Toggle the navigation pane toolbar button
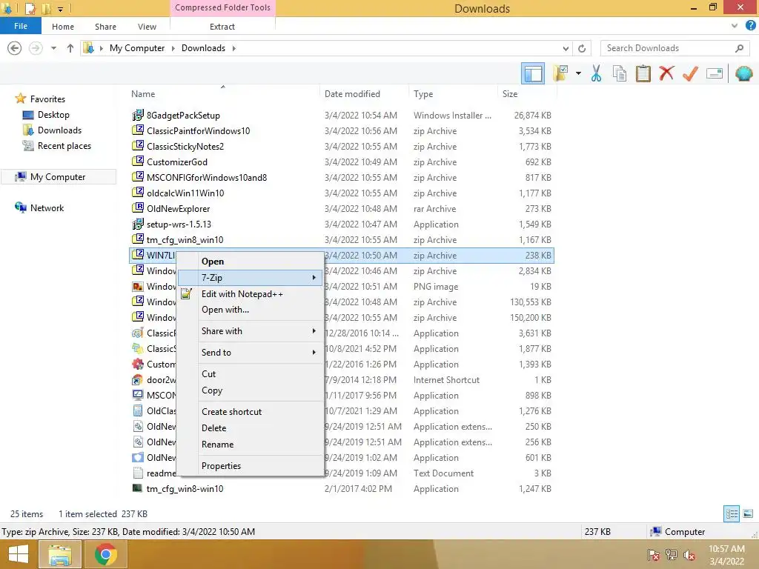The image size is (759, 569). pos(532,73)
